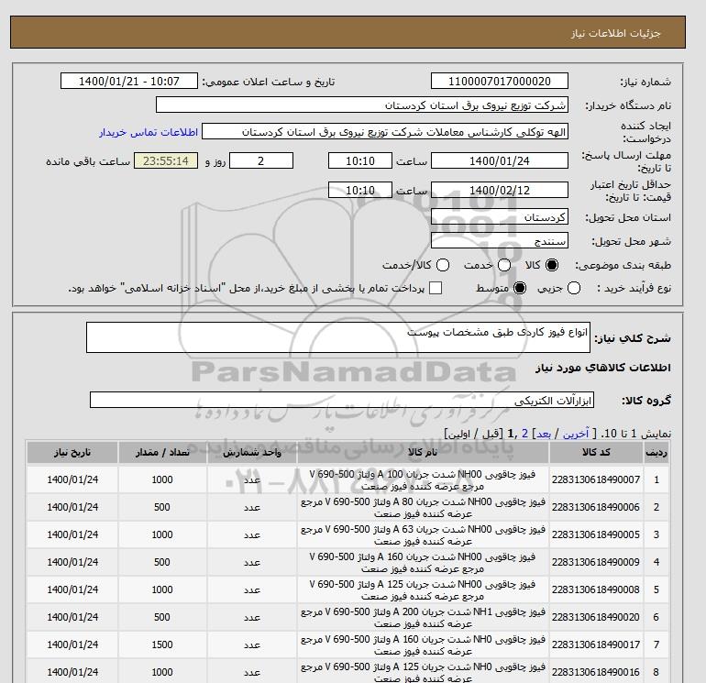Click the NH1 200 A fuse item name
Screen dimensions: 706x683
[423, 617]
